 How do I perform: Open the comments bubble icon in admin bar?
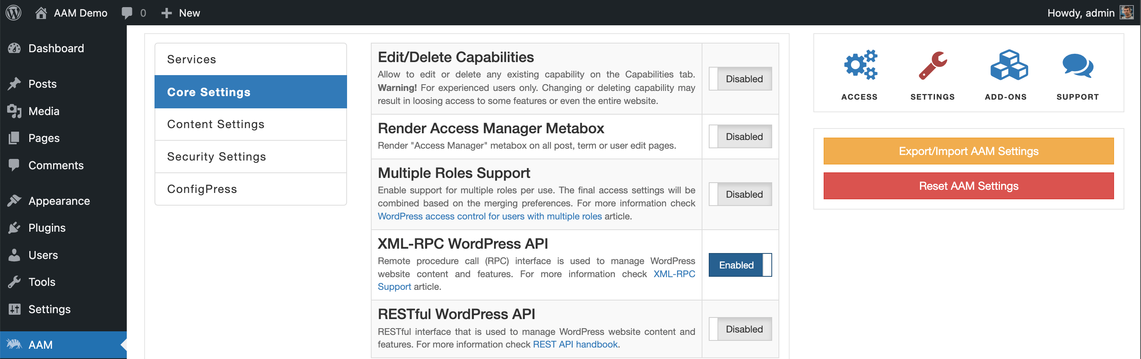click(127, 13)
